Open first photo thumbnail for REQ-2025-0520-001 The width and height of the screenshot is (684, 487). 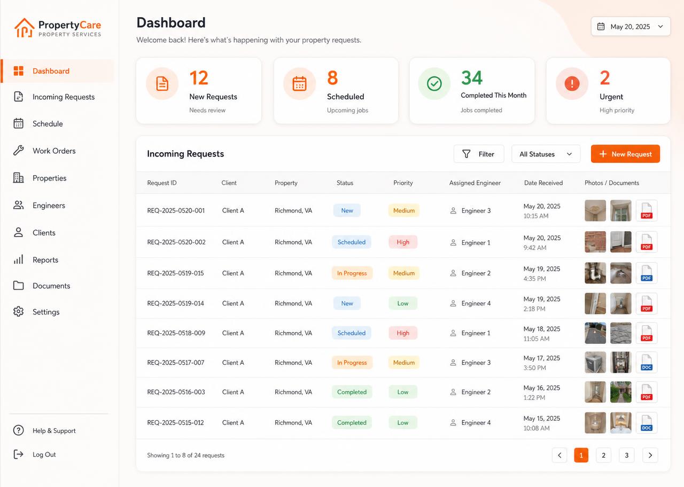point(595,210)
